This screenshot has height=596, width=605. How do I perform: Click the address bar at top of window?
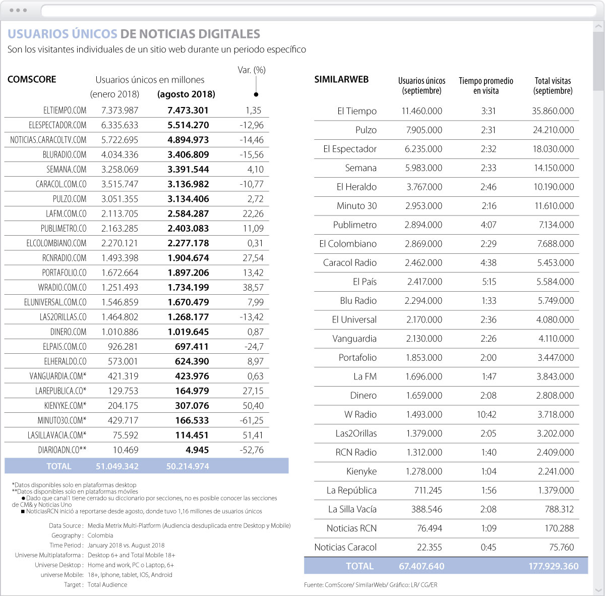coord(318,11)
